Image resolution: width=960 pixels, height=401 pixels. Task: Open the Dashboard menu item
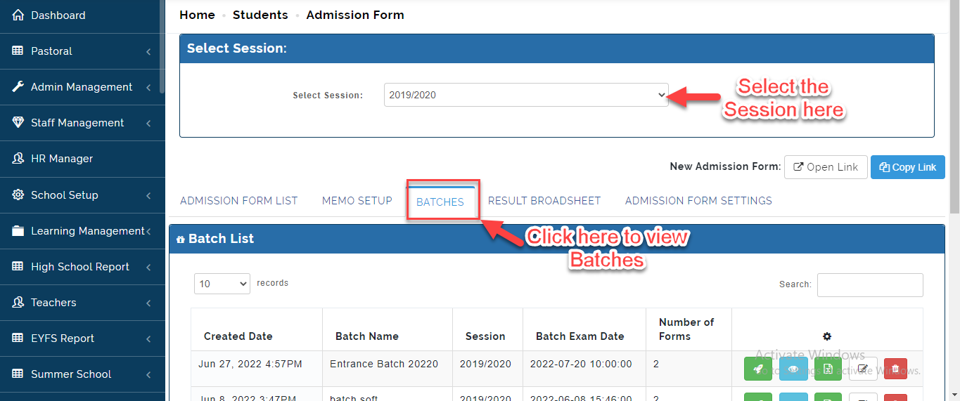[81, 15]
